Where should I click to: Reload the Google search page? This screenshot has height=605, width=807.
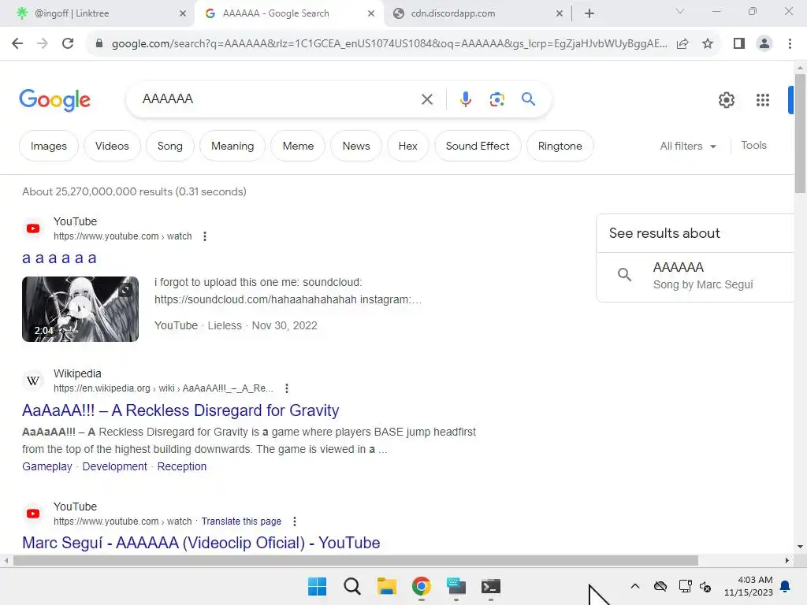68,44
